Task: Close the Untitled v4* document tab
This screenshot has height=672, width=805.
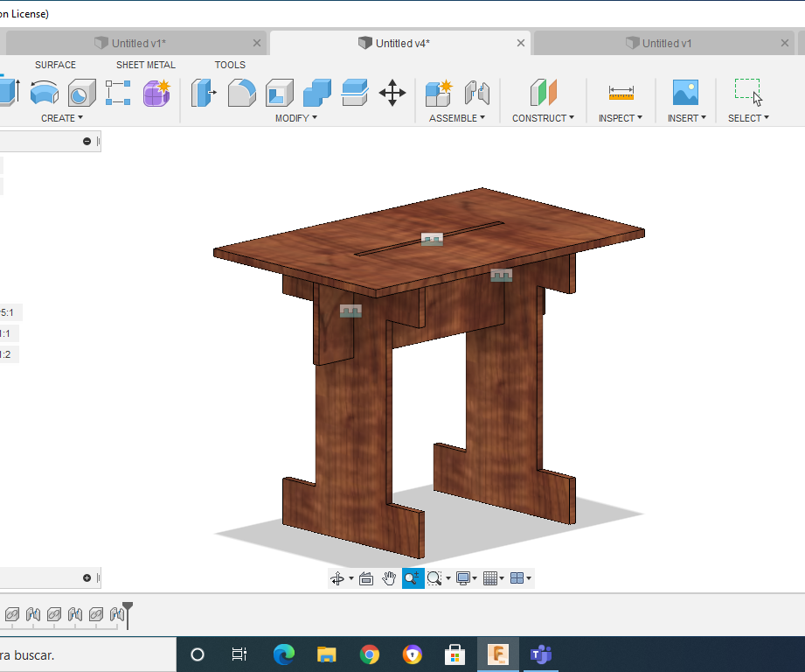Action: coord(521,43)
